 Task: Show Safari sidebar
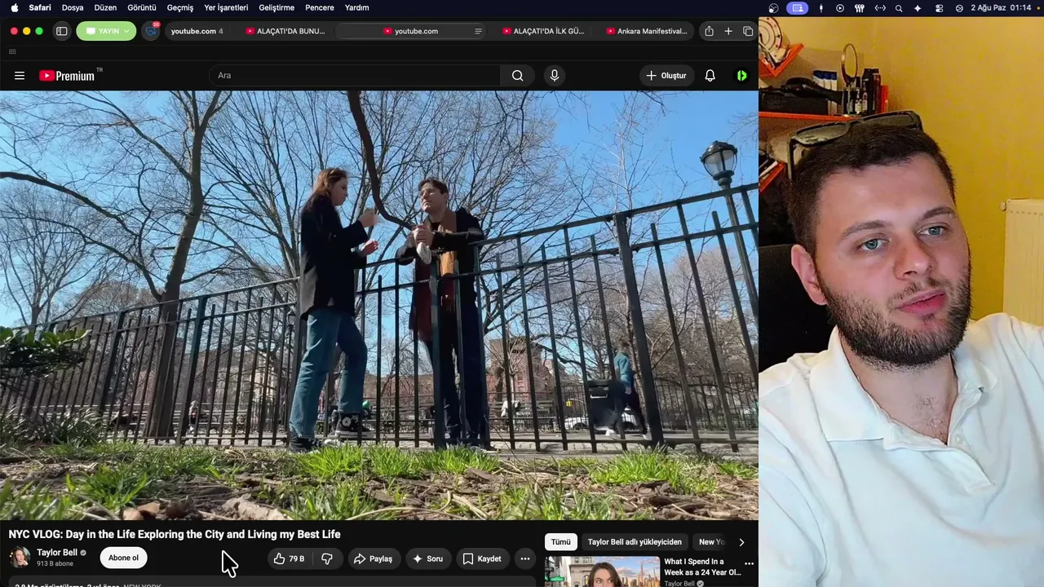[61, 31]
